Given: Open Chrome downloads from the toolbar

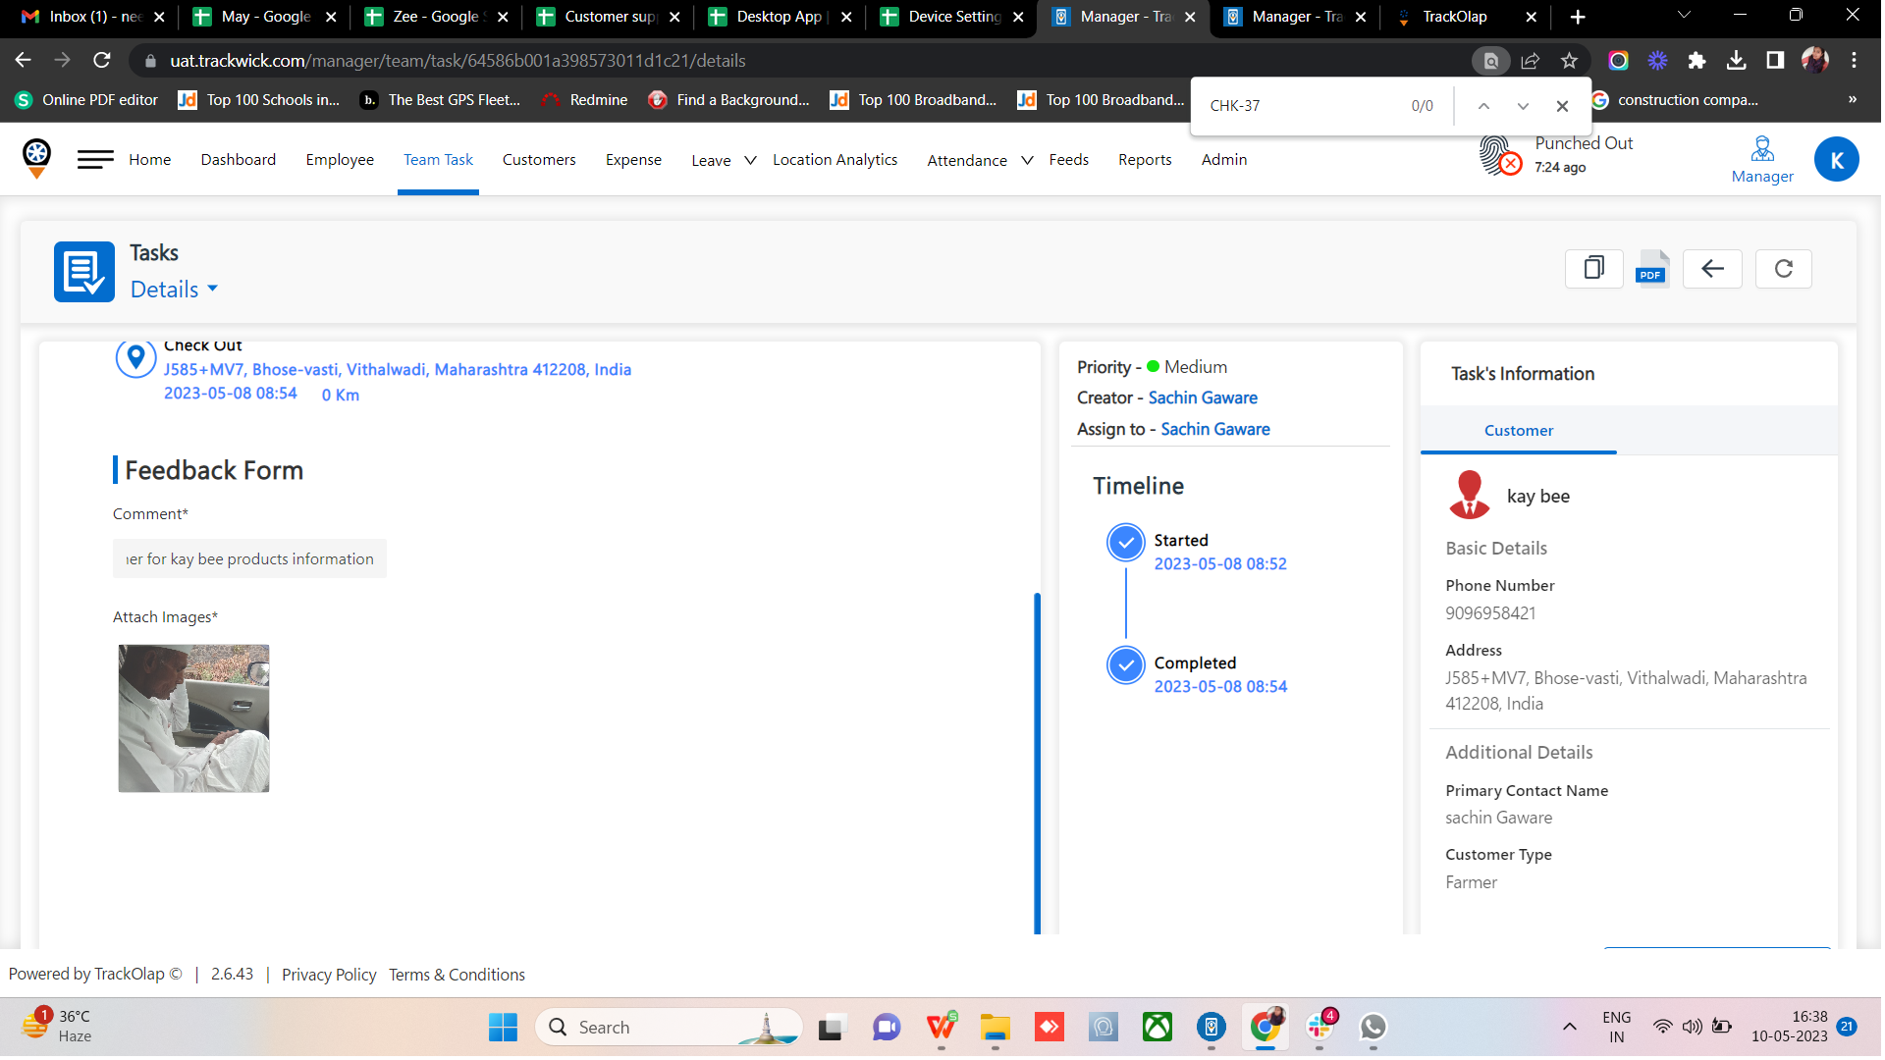Looking at the screenshot, I should (x=1737, y=60).
